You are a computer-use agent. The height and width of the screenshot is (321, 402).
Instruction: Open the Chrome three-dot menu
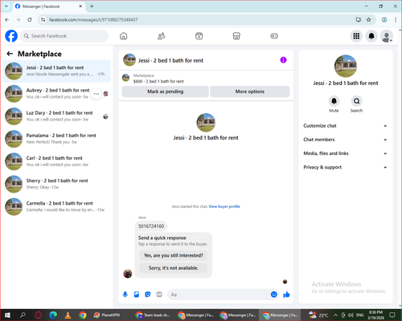(x=396, y=19)
